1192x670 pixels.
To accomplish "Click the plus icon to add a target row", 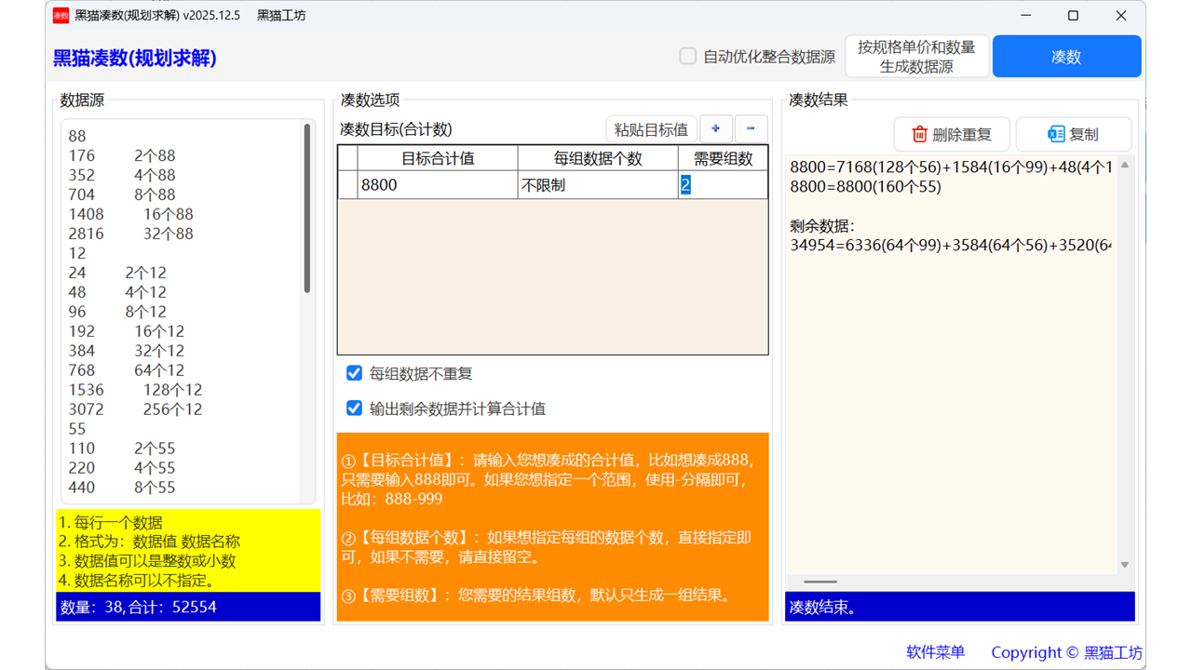I will click(x=716, y=128).
